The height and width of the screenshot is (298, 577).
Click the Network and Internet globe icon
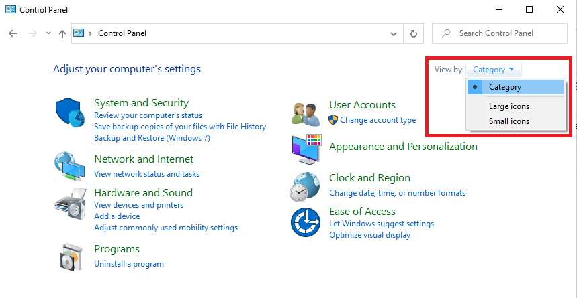(x=71, y=165)
